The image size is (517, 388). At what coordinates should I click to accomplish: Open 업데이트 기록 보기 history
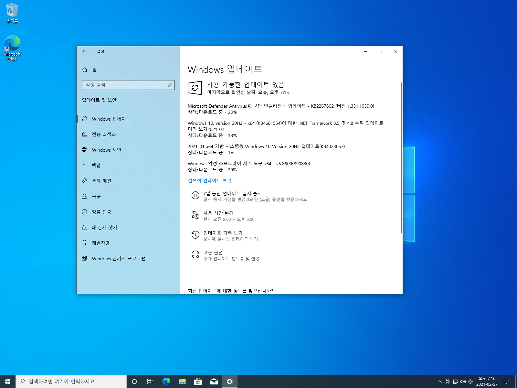pyautogui.click(x=223, y=233)
